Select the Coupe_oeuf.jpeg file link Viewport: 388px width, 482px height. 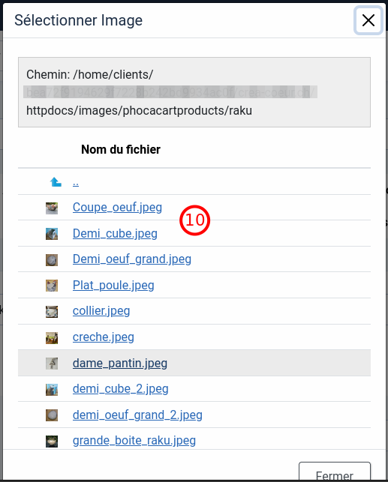coord(117,208)
